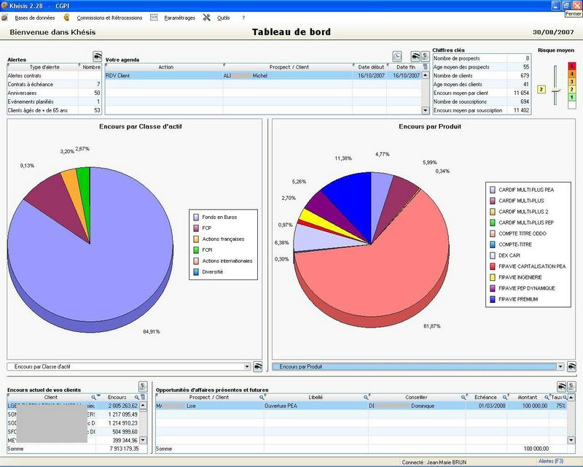
Task: Adjust the Risque moyen slider handle
Action: [557, 91]
